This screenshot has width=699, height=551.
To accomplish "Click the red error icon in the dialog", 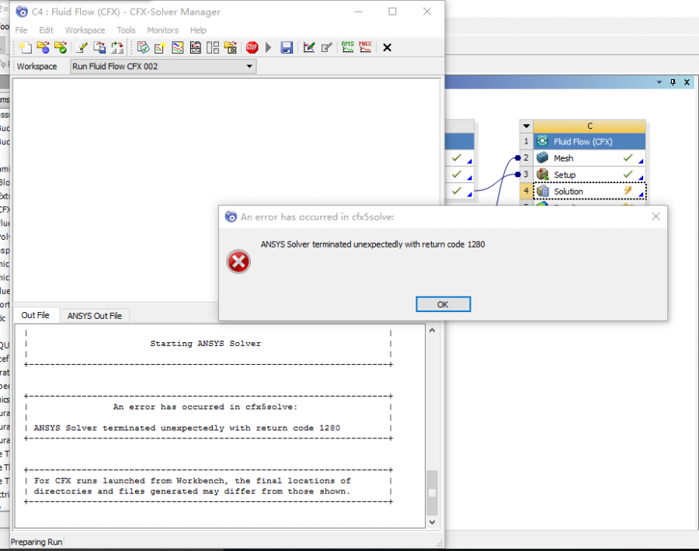I will tap(238, 262).
